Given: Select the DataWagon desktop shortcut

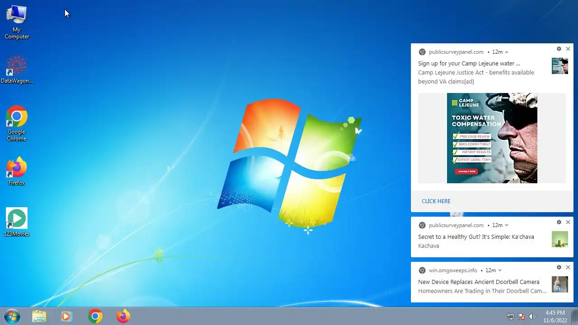Looking at the screenshot, I should (17, 70).
